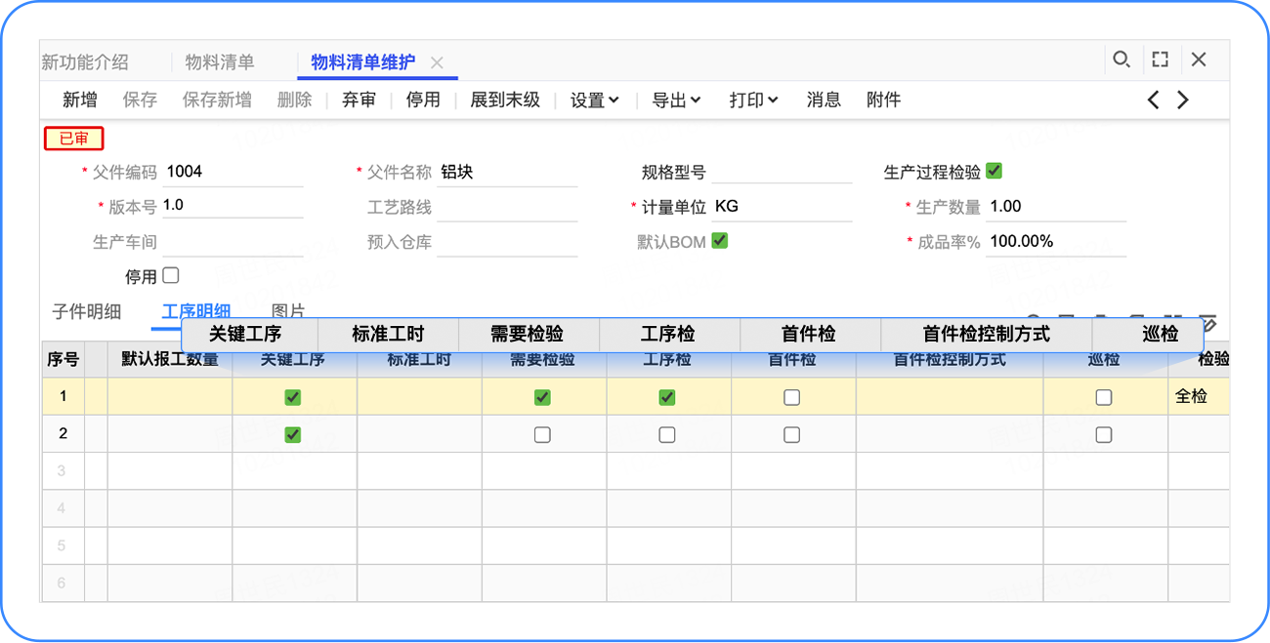Viewport: 1270px width, 643px height.
Task: Go to previous record with left arrow
Action: coord(1154,100)
